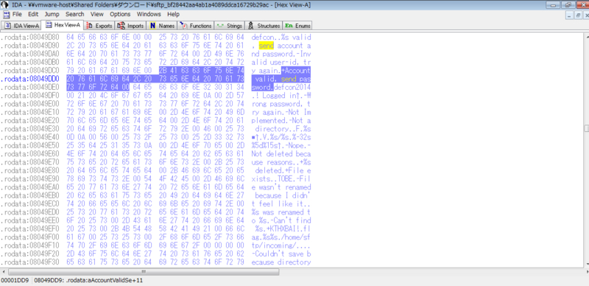Open the Options menu
Viewport: 589px width, 286px height.
(120, 14)
